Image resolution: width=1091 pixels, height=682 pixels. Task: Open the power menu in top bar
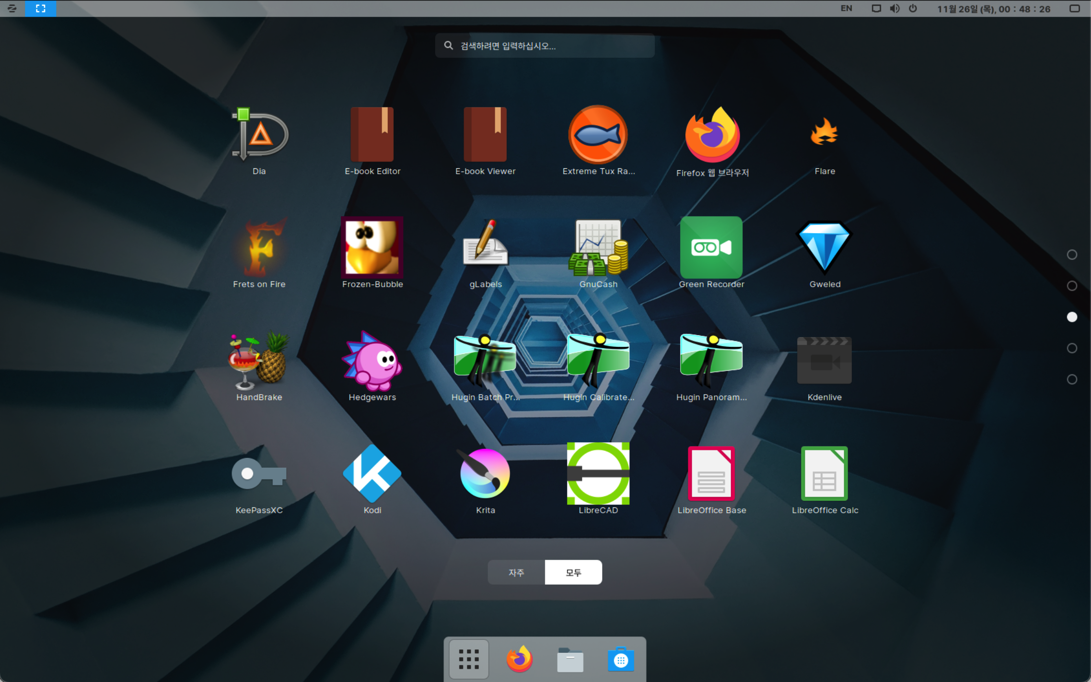(913, 9)
